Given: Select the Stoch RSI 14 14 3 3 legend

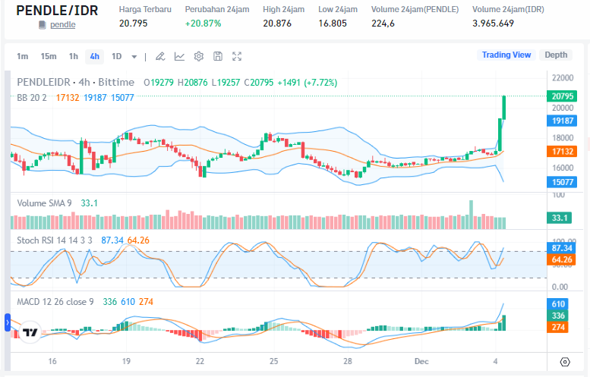Looking at the screenshot, I should click(x=55, y=240).
